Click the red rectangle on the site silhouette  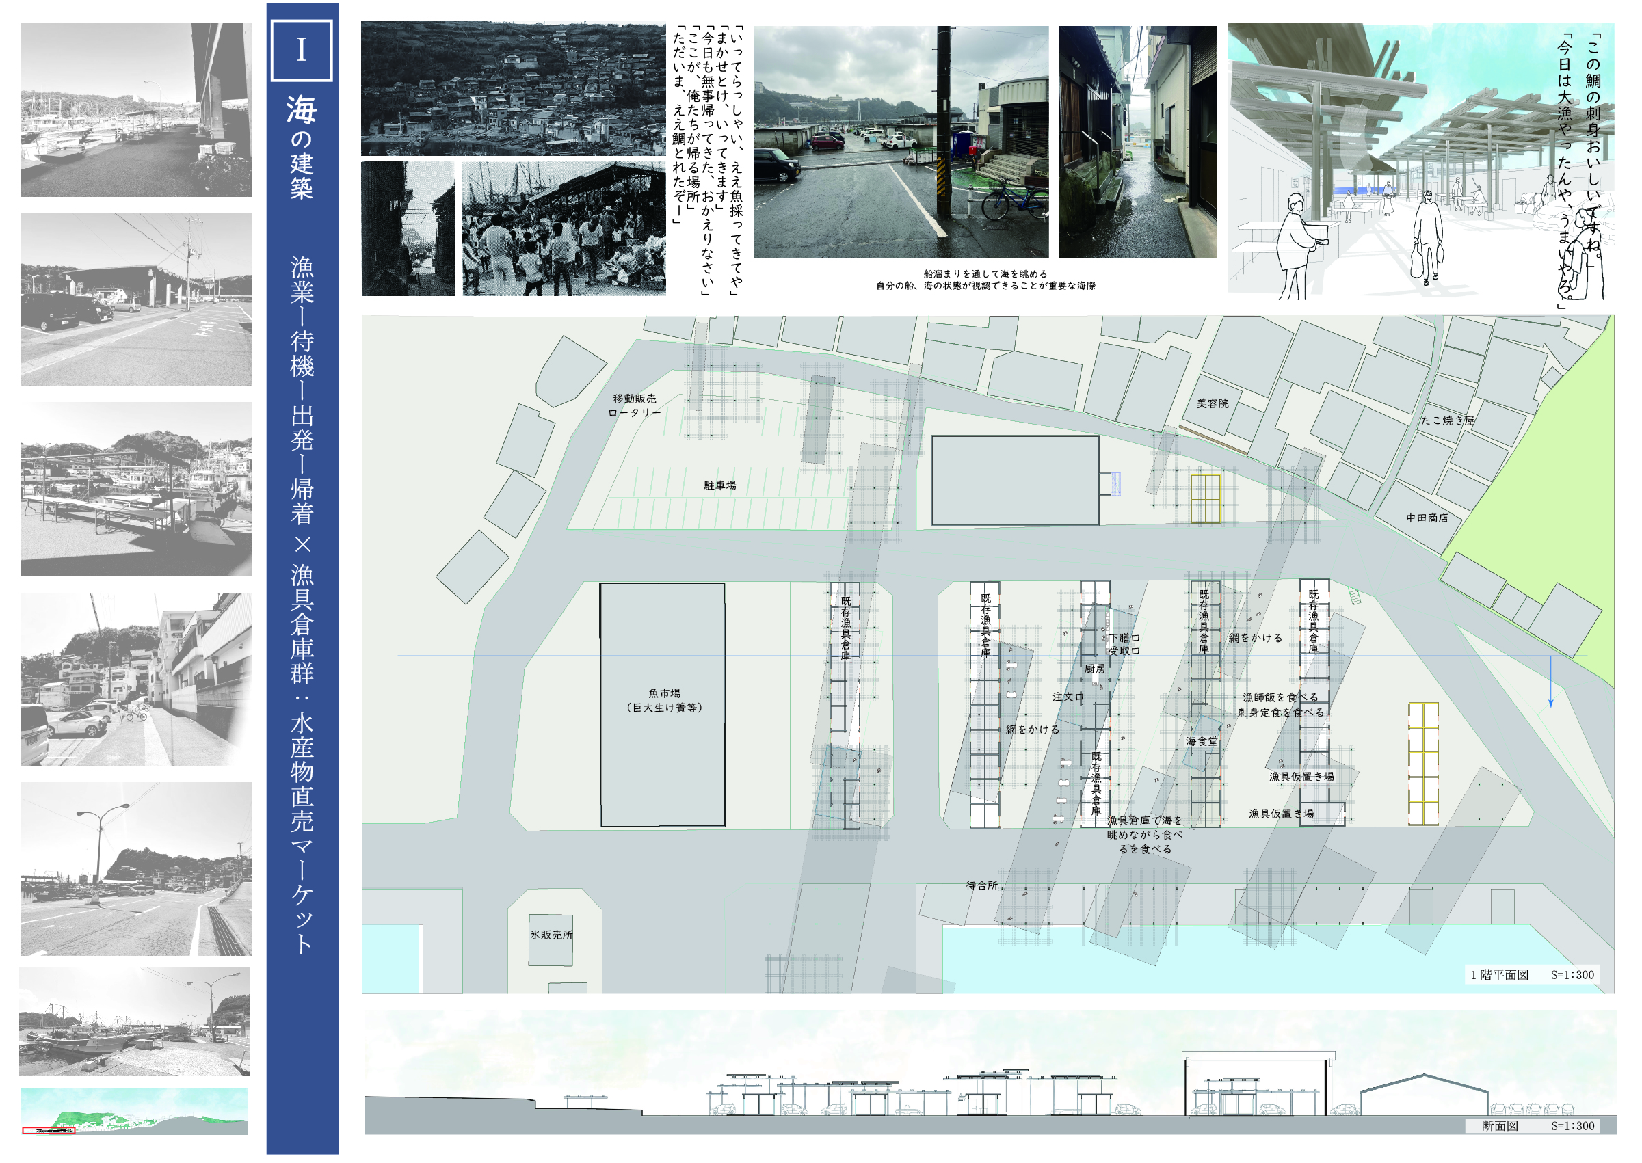(49, 1131)
